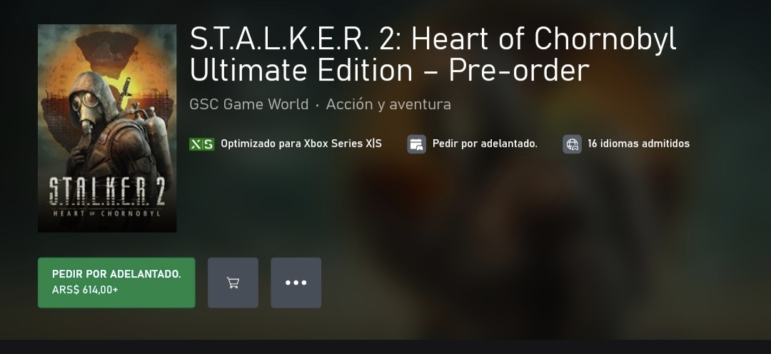This screenshot has width=771, height=354.
Task: Open the Acción y aventura genre link
Action: [388, 104]
